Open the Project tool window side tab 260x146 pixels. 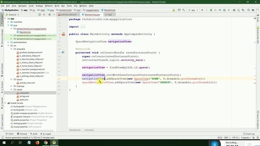[2, 20]
